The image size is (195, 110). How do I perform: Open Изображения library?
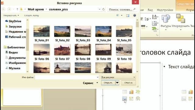click(x=16, y=63)
